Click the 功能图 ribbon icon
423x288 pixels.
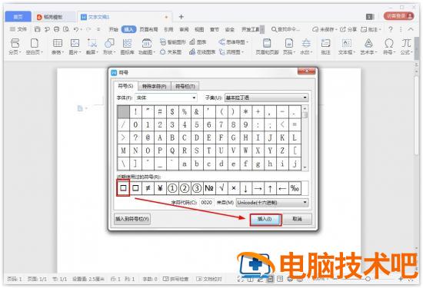click(146, 43)
